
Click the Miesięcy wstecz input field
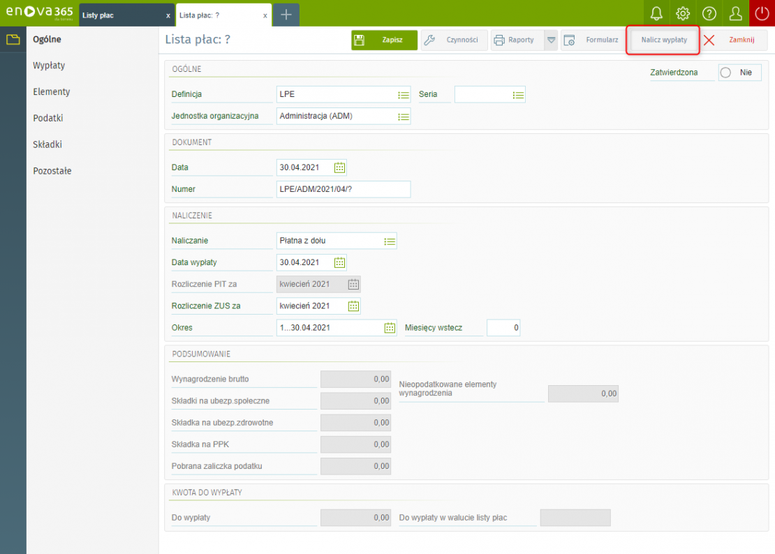(x=503, y=327)
